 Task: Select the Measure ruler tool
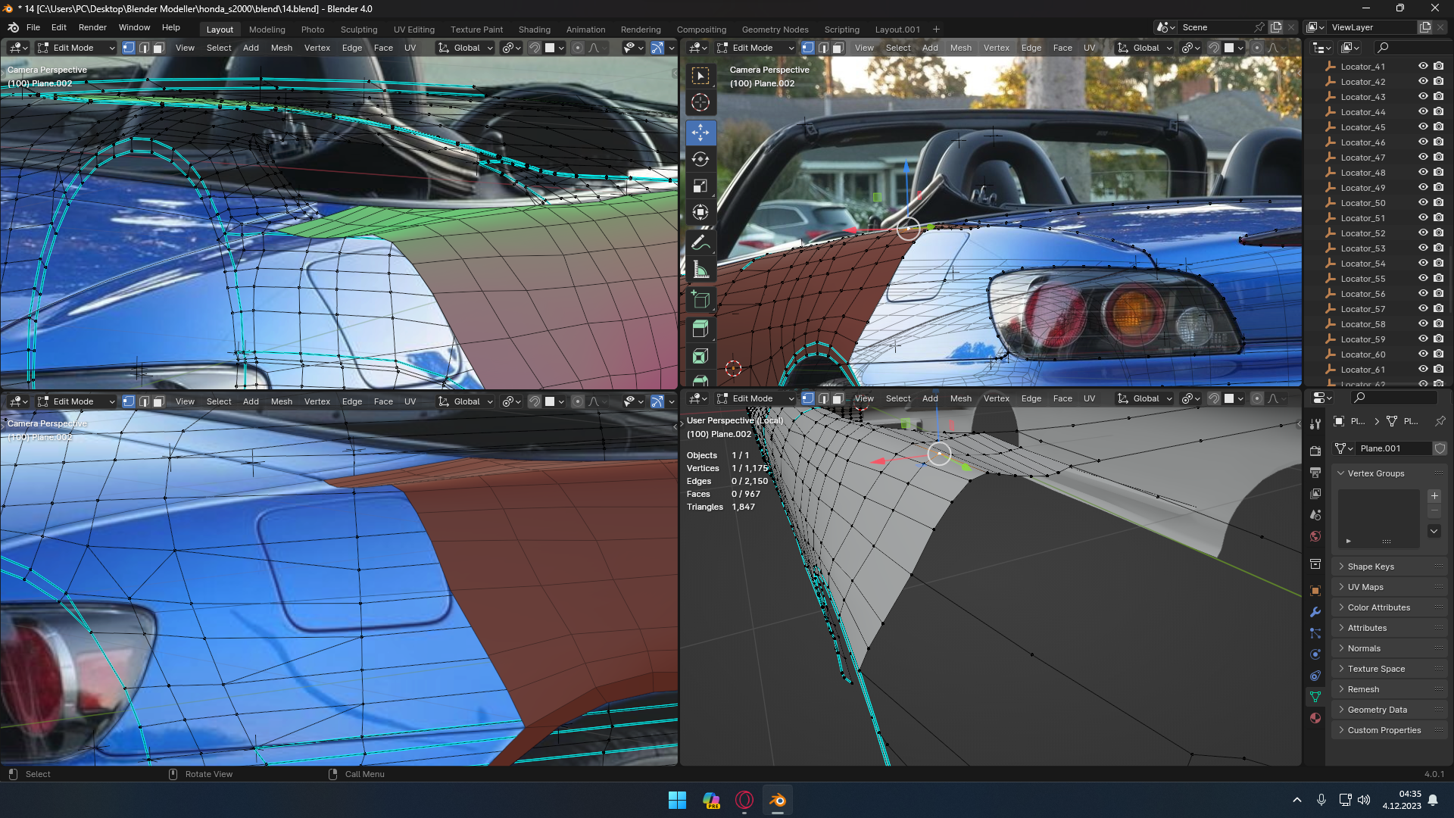pyautogui.click(x=700, y=270)
